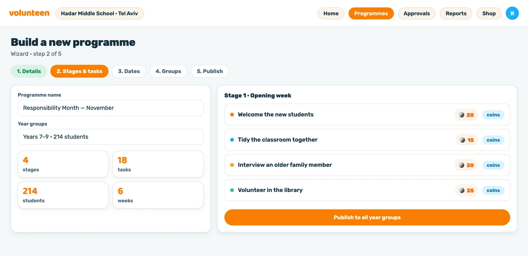Screen dimensions: 528x256
Task: Click the 'Stage 1 • Opening week' heading
Action: tap(258, 95)
